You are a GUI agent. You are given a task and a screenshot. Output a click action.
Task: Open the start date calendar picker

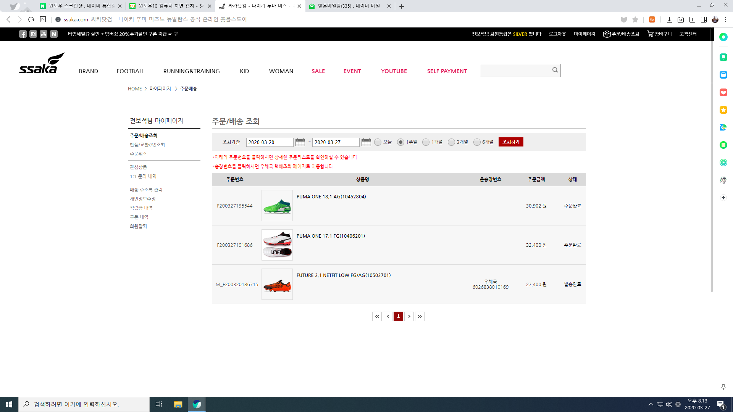point(300,142)
